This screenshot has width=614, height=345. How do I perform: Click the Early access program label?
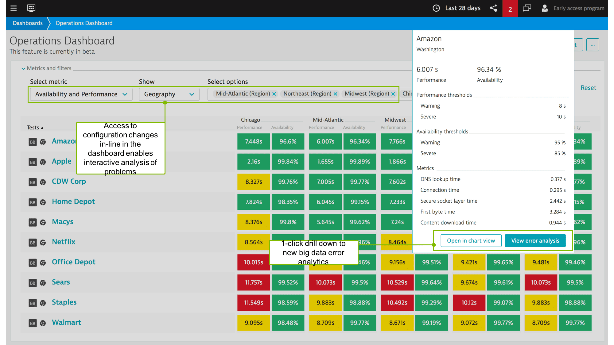click(x=579, y=8)
